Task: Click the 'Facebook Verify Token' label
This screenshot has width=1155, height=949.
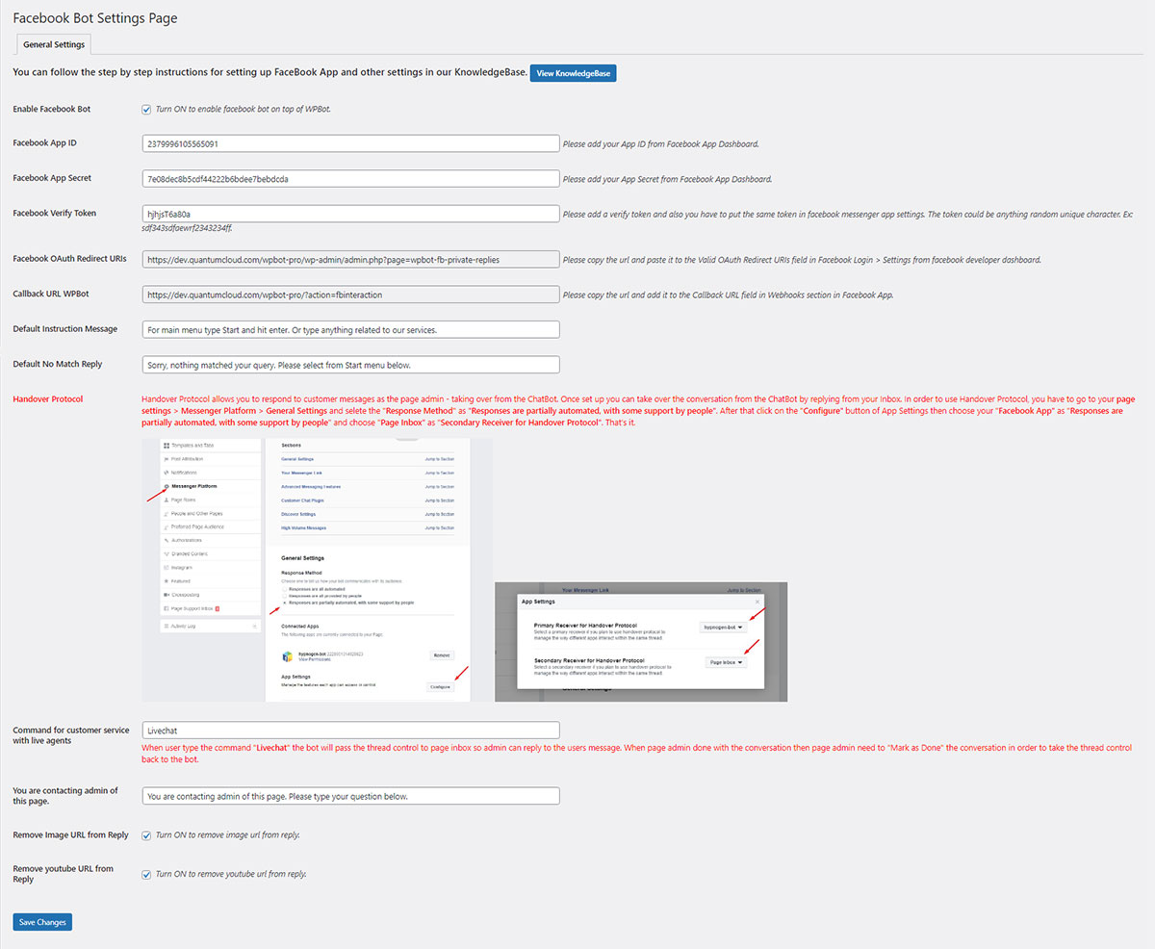Action: [x=55, y=213]
